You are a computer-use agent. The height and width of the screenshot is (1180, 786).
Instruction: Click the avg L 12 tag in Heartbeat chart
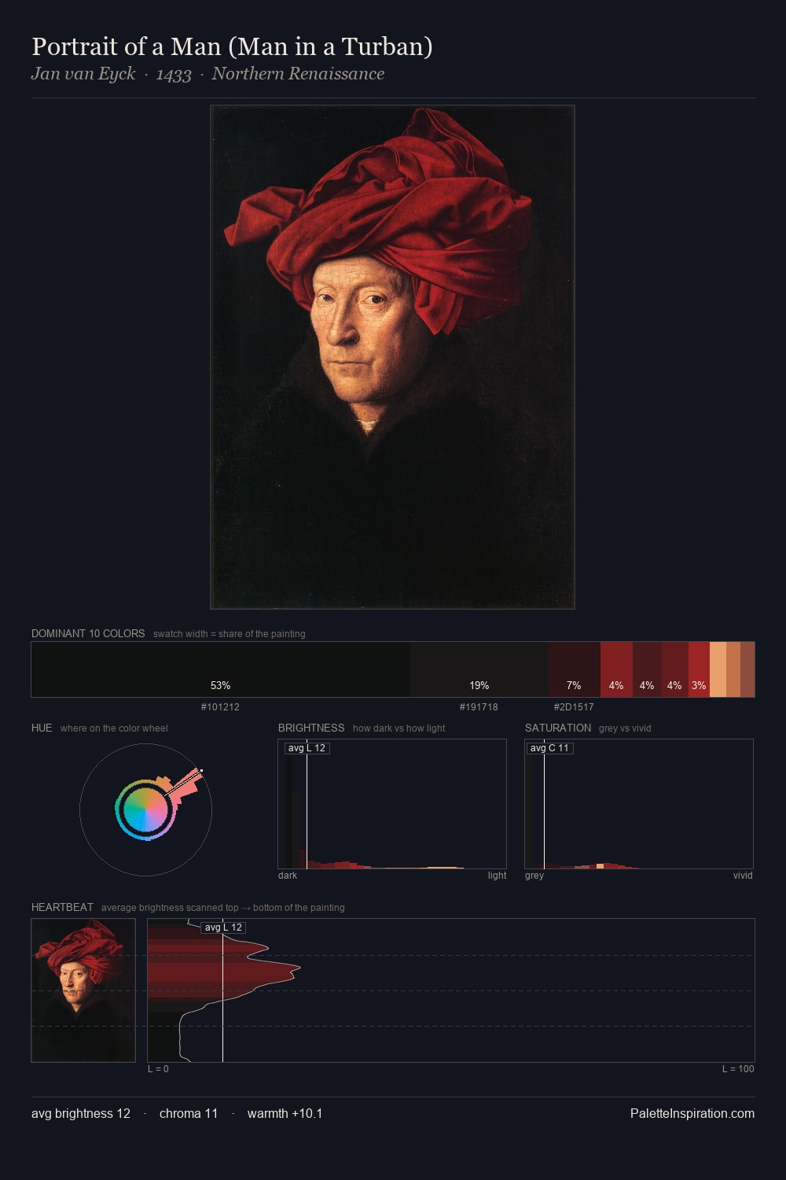pos(223,927)
